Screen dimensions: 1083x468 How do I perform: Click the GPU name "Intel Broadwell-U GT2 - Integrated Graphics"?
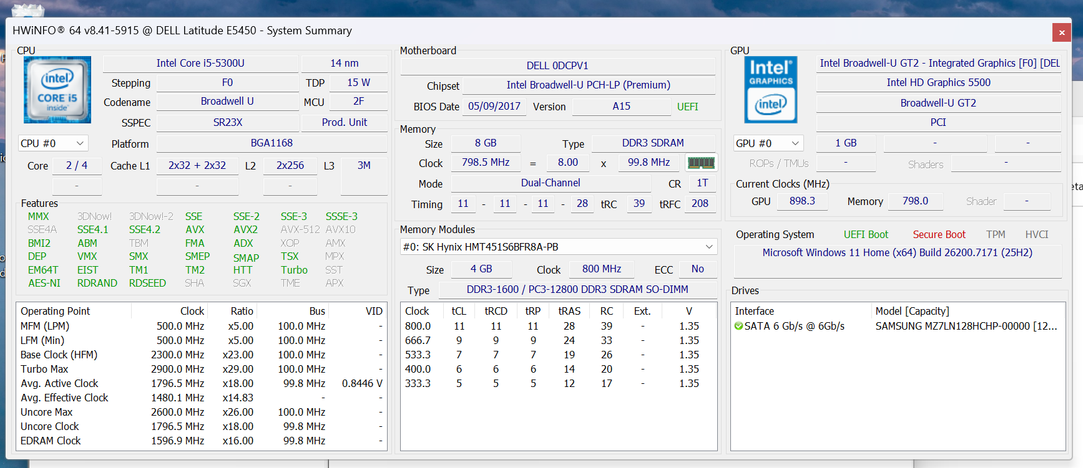(x=939, y=63)
